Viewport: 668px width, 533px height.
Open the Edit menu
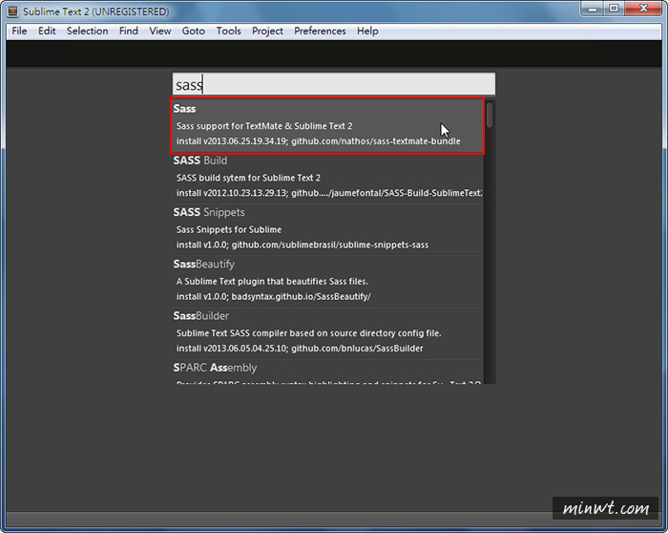(47, 32)
